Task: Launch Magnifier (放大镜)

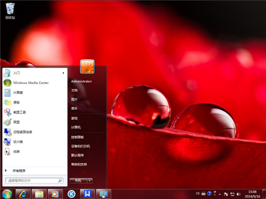Action: pos(18,142)
